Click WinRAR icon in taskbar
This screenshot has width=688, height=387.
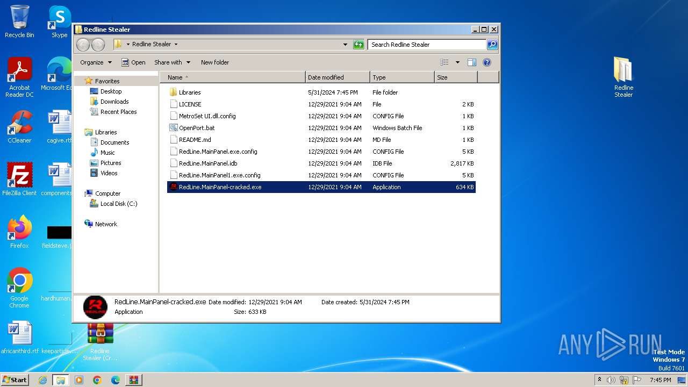[x=133, y=380]
